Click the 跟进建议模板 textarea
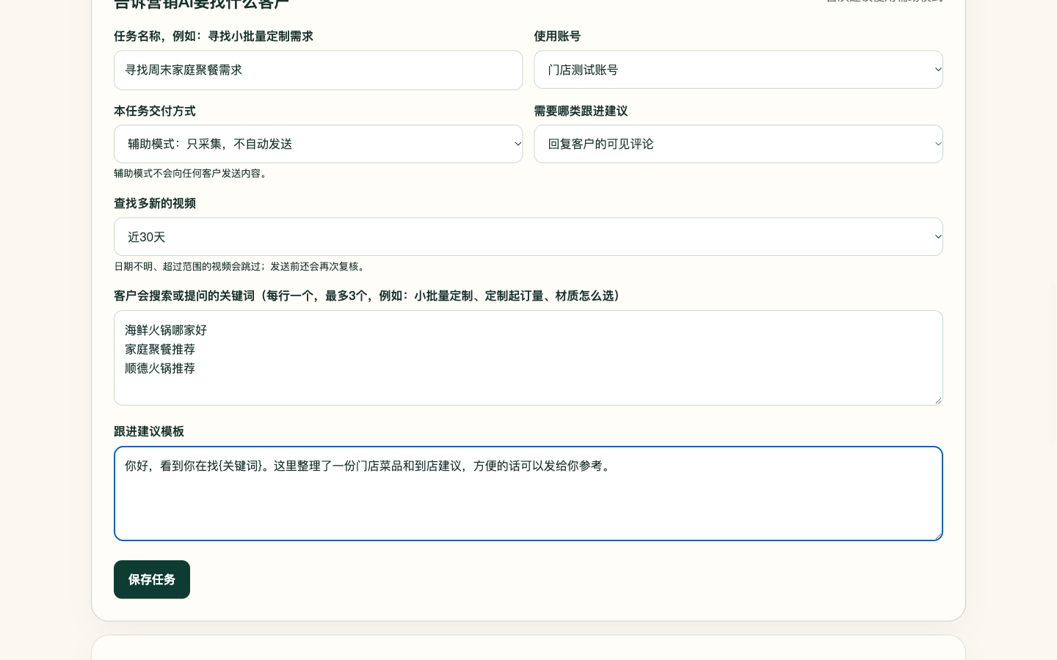 (x=528, y=494)
